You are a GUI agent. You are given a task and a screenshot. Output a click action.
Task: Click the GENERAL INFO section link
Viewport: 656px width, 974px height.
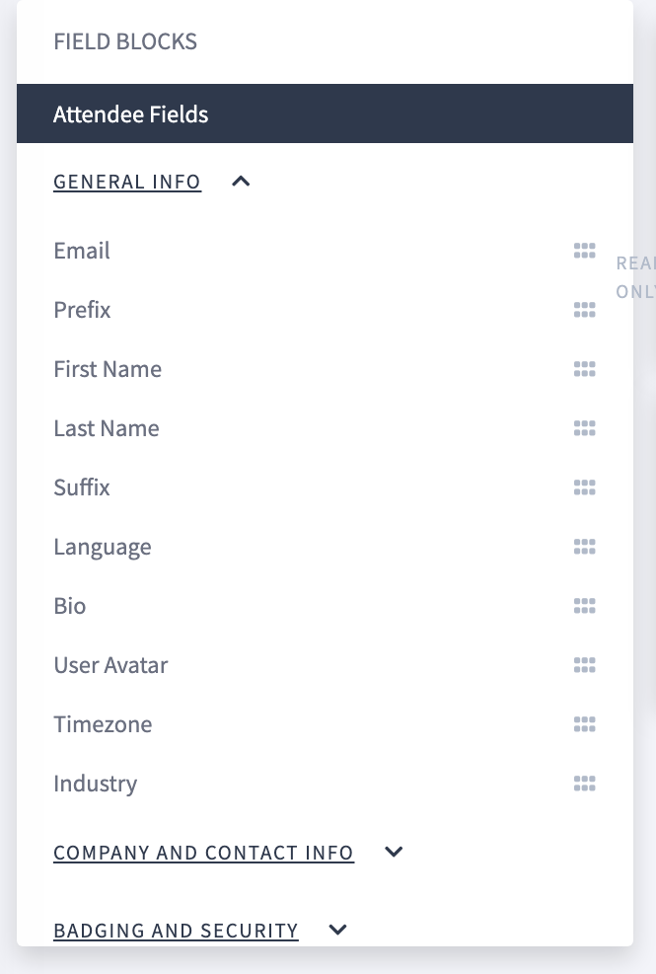(x=127, y=182)
